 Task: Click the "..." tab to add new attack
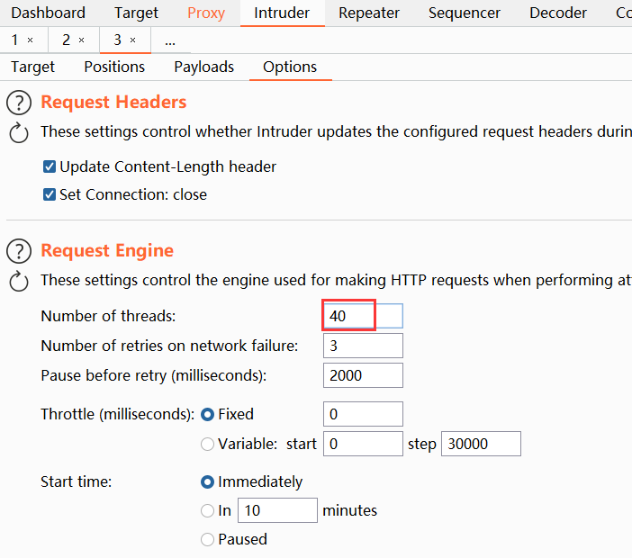coord(169,40)
